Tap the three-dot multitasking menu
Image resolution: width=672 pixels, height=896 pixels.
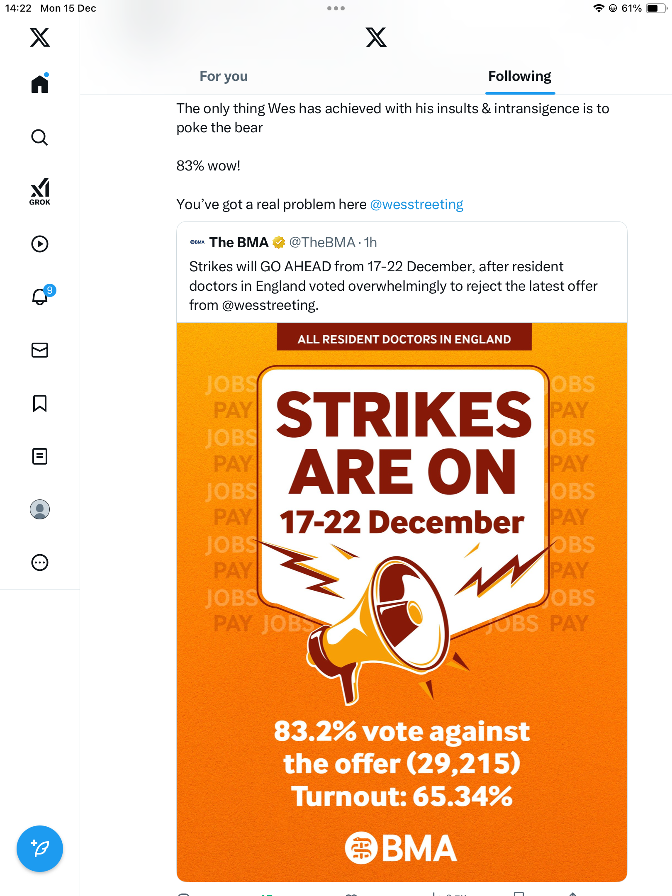[x=336, y=8]
